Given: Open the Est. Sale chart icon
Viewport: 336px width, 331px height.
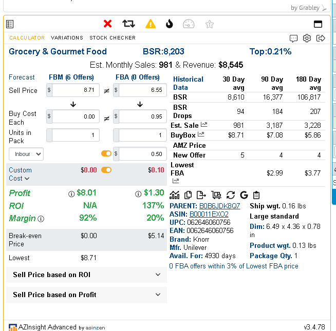Looking at the screenshot, I should [204, 124].
